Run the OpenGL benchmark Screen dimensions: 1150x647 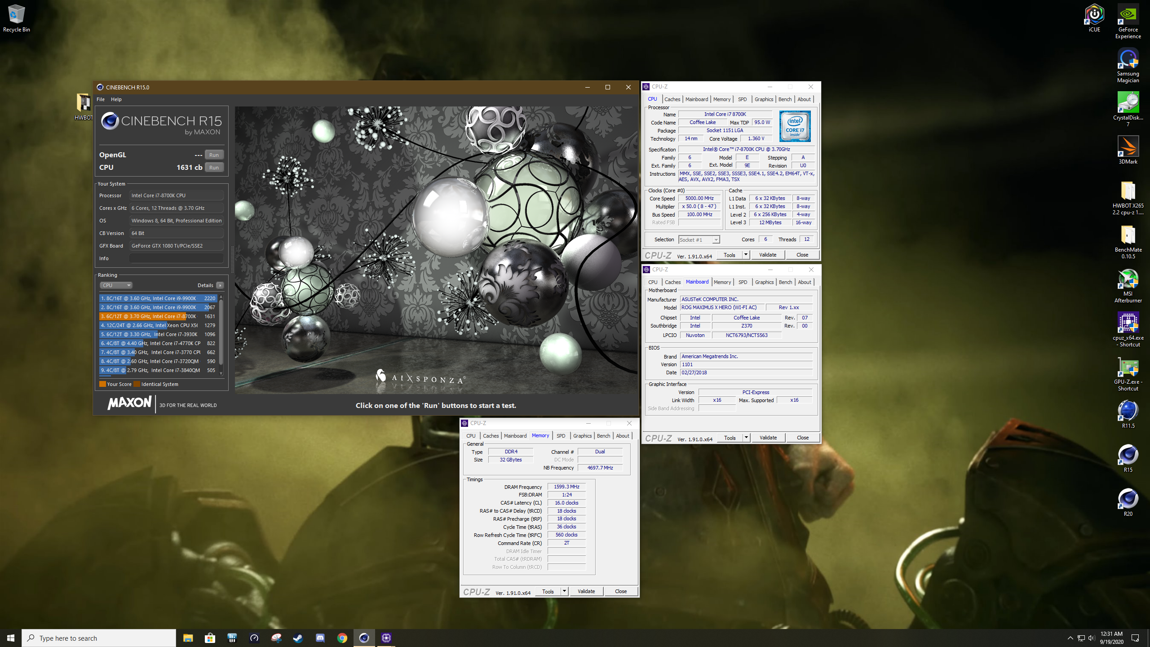pyautogui.click(x=214, y=155)
